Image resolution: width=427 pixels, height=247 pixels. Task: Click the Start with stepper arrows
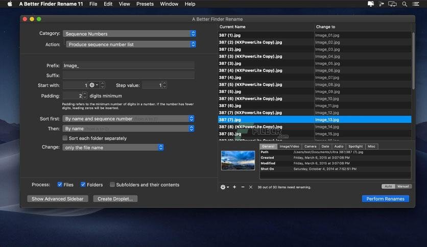coord(102,85)
